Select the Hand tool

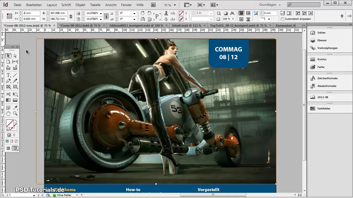tap(8, 113)
